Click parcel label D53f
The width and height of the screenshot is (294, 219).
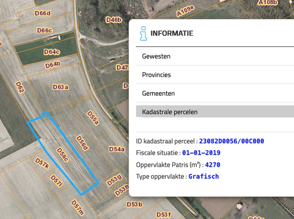coord(164,214)
